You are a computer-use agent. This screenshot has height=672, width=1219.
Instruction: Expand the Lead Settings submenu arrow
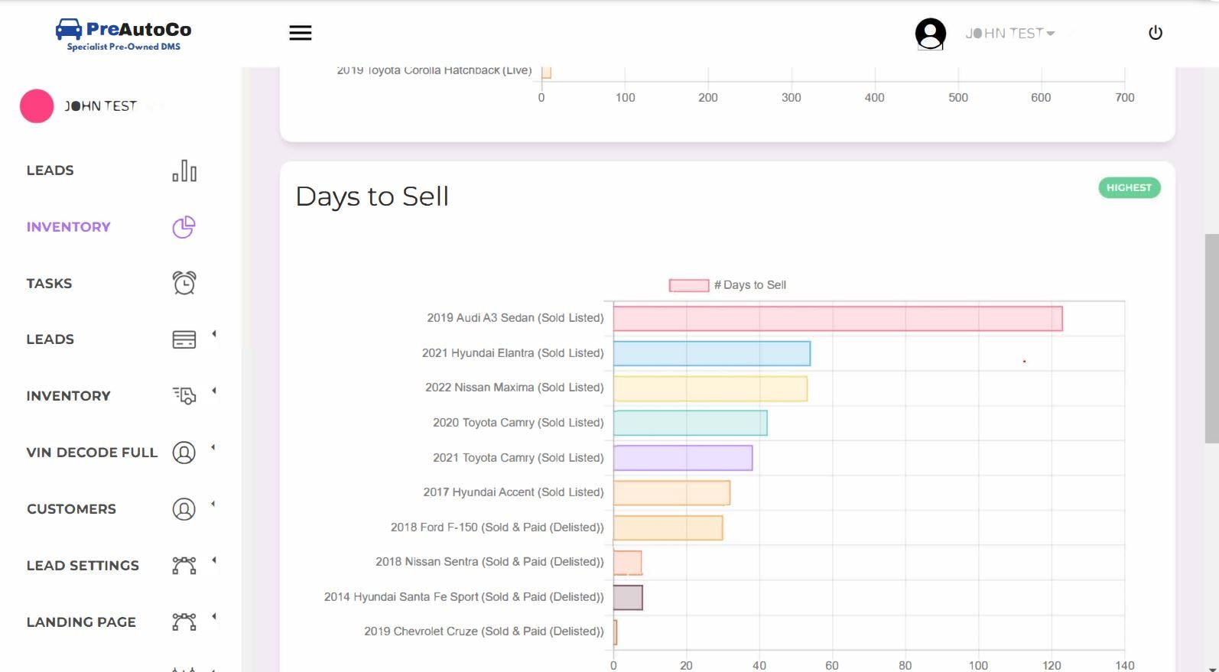pyautogui.click(x=214, y=560)
